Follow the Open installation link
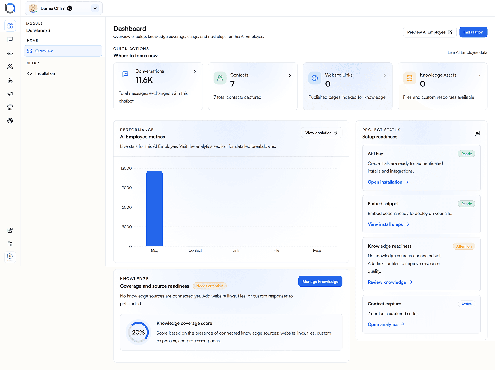 (x=388, y=182)
